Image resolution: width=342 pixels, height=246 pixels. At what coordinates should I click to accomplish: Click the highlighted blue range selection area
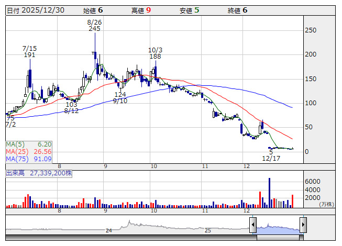coord(278,226)
